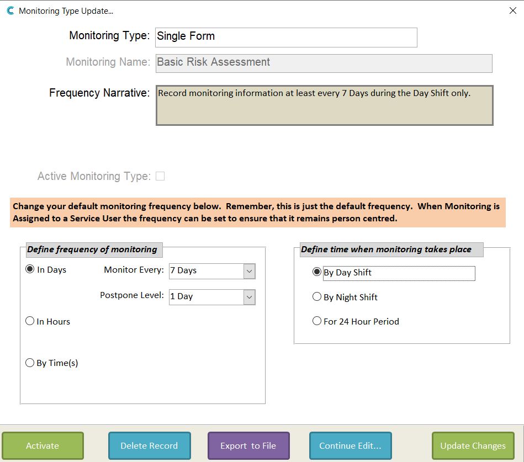The width and height of the screenshot is (524, 462).
Task: Click the Delete Record button
Action: click(150, 445)
